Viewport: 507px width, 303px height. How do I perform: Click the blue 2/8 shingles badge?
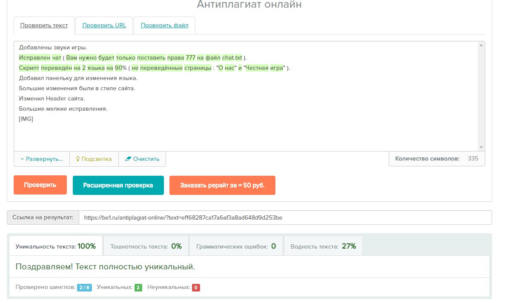coord(84,288)
